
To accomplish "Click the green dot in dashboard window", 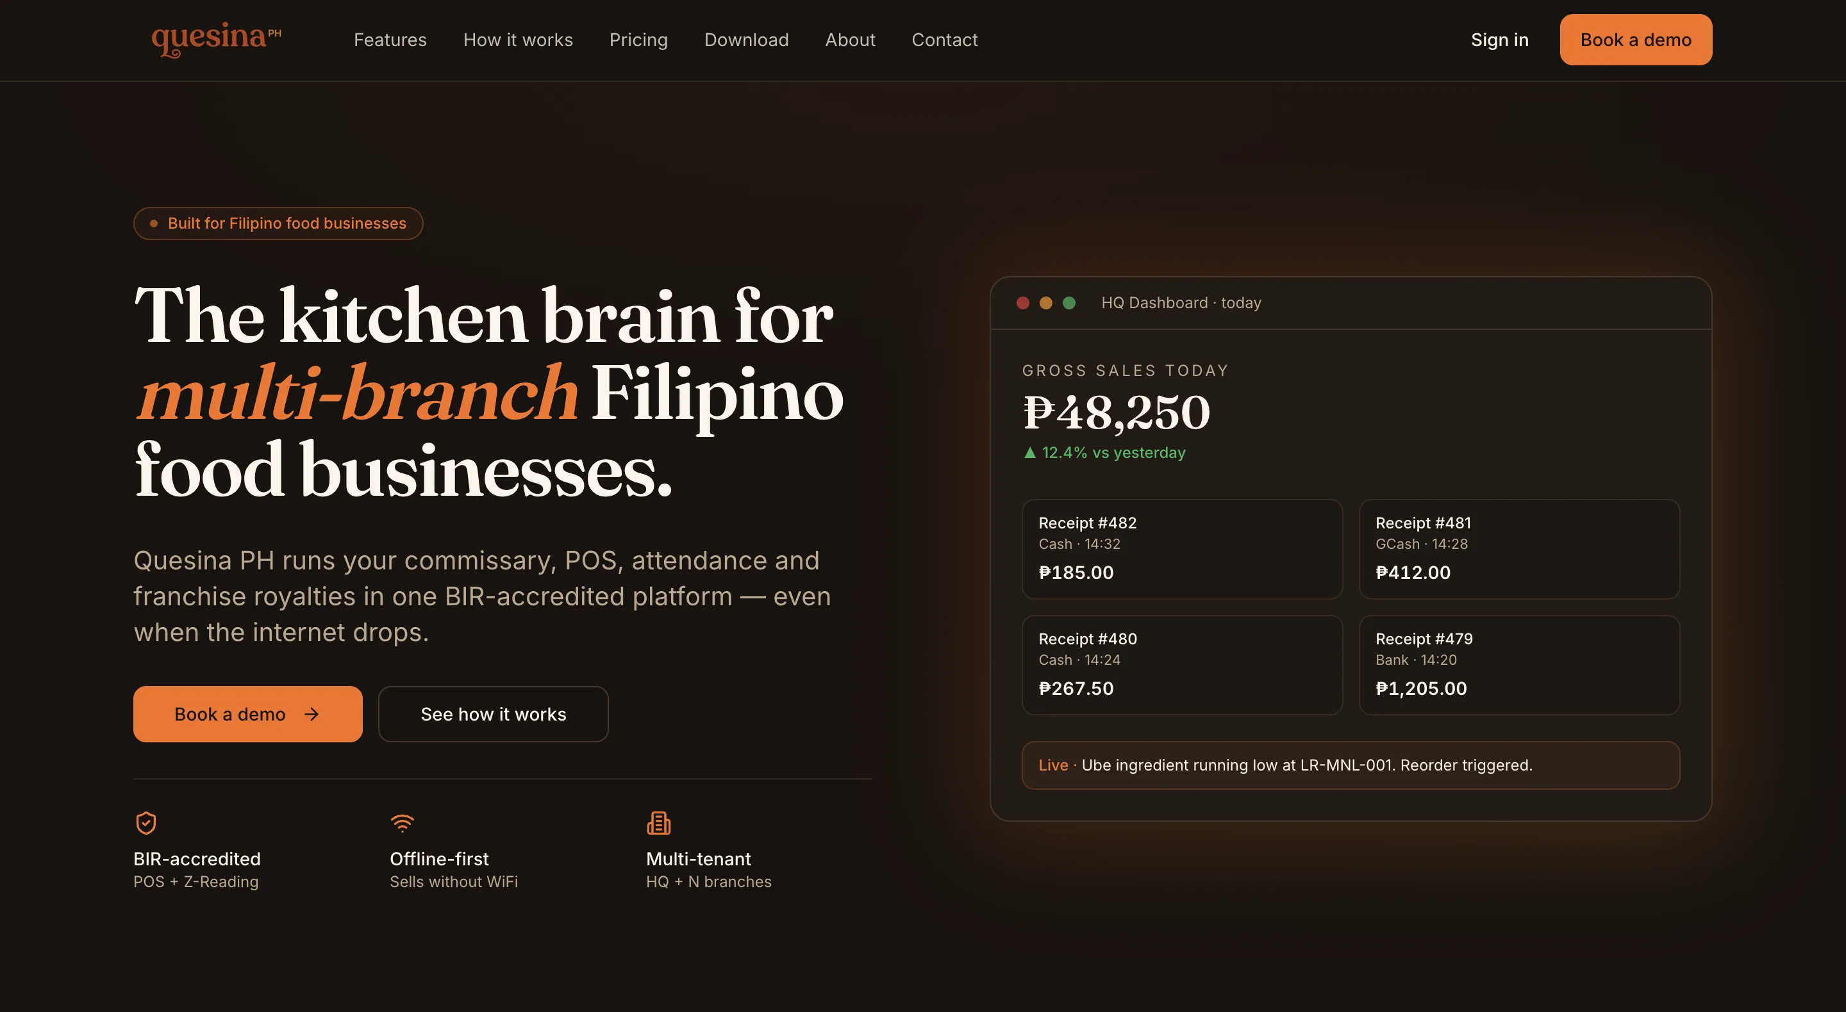I will click(x=1069, y=303).
